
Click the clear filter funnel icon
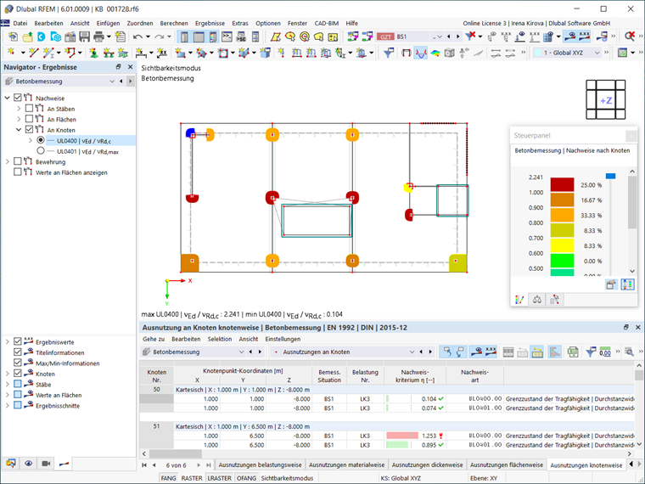(470, 37)
